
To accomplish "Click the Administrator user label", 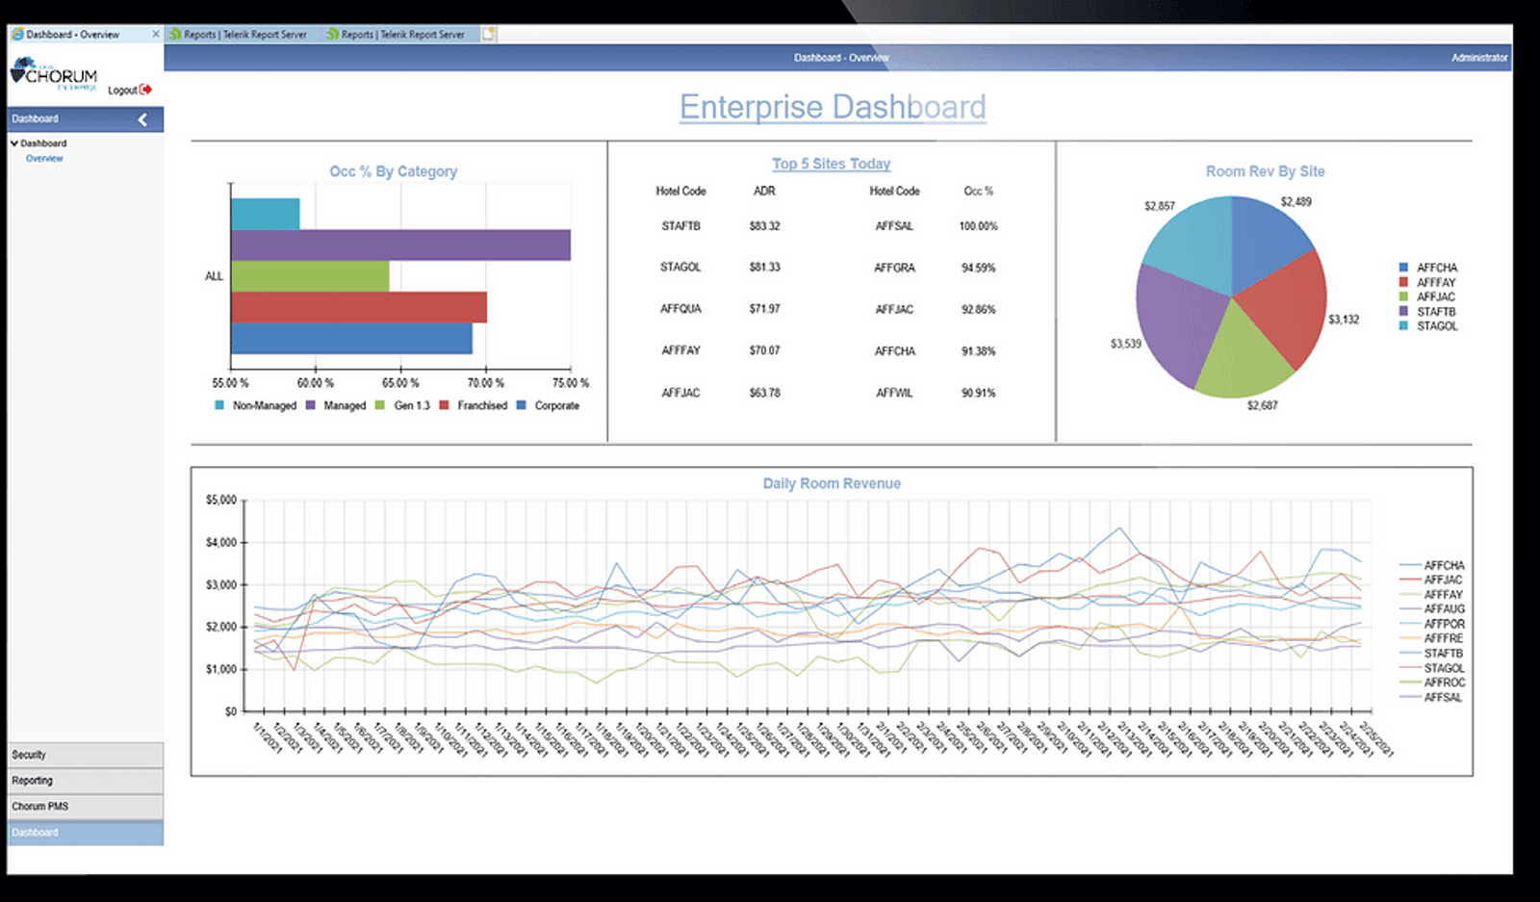I will point(1479,58).
